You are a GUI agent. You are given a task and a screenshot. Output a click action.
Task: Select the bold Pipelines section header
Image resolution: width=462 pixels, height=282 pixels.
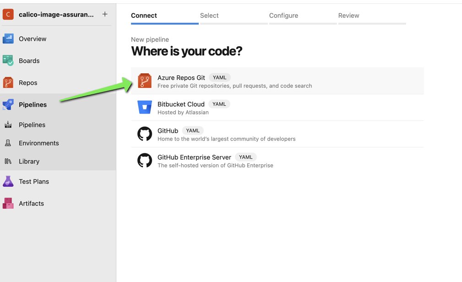[33, 105]
